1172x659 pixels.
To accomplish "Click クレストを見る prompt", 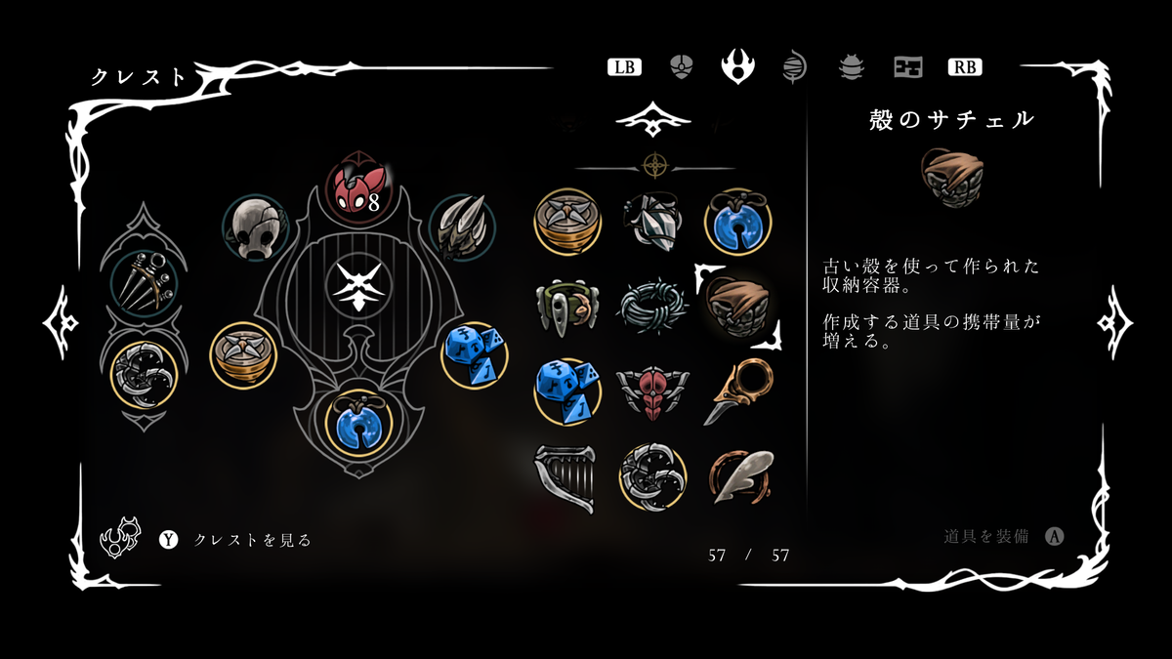I will [x=253, y=540].
